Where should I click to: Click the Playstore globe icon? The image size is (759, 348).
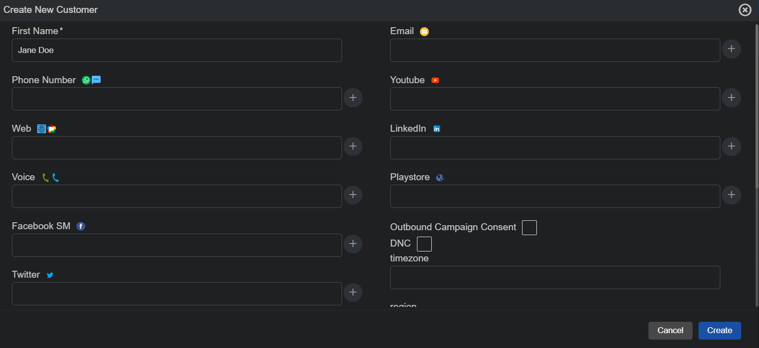coord(440,178)
